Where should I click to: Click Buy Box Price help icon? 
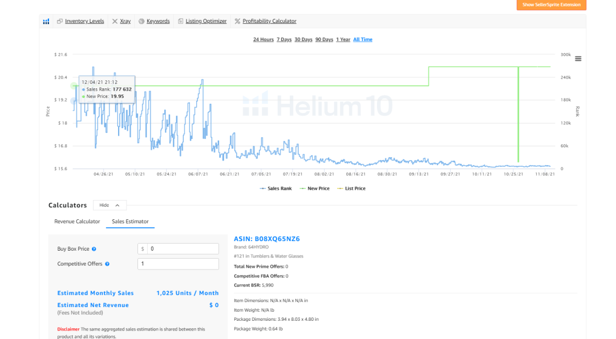coord(94,249)
